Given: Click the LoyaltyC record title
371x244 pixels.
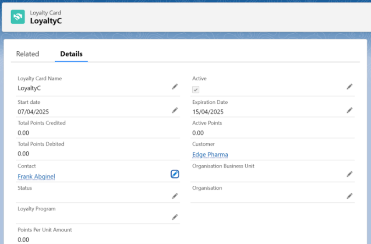Looking at the screenshot, I should pyautogui.click(x=46, y=21).
